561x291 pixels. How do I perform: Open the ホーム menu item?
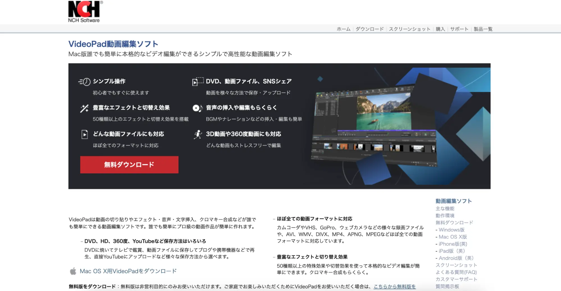point(344,29)
